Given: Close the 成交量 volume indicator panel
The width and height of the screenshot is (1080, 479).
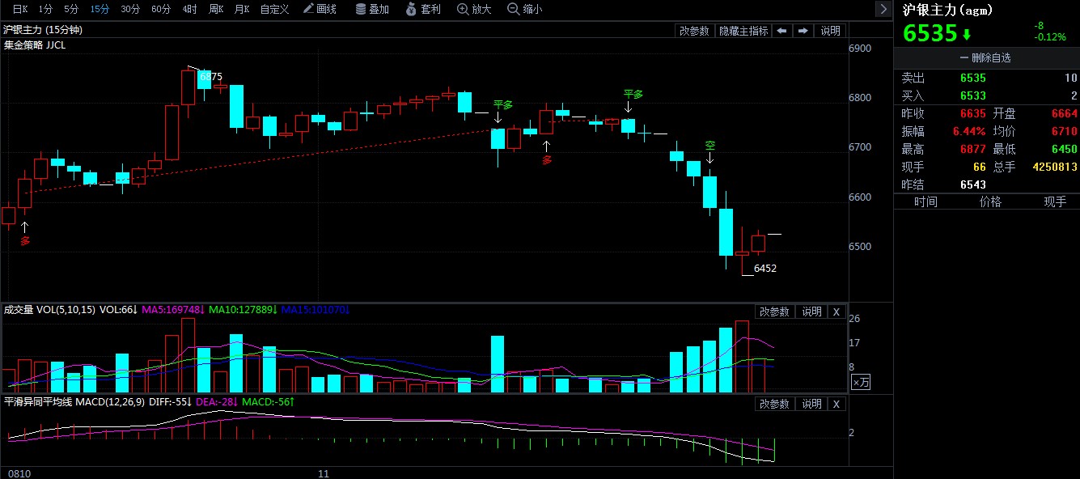Looking at the screenshot, I should (836, 312).
